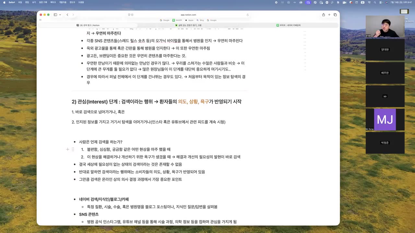Select the MJ Song participant tile
The height and width of the screenshot is (233, 415).
click(385, 119)
